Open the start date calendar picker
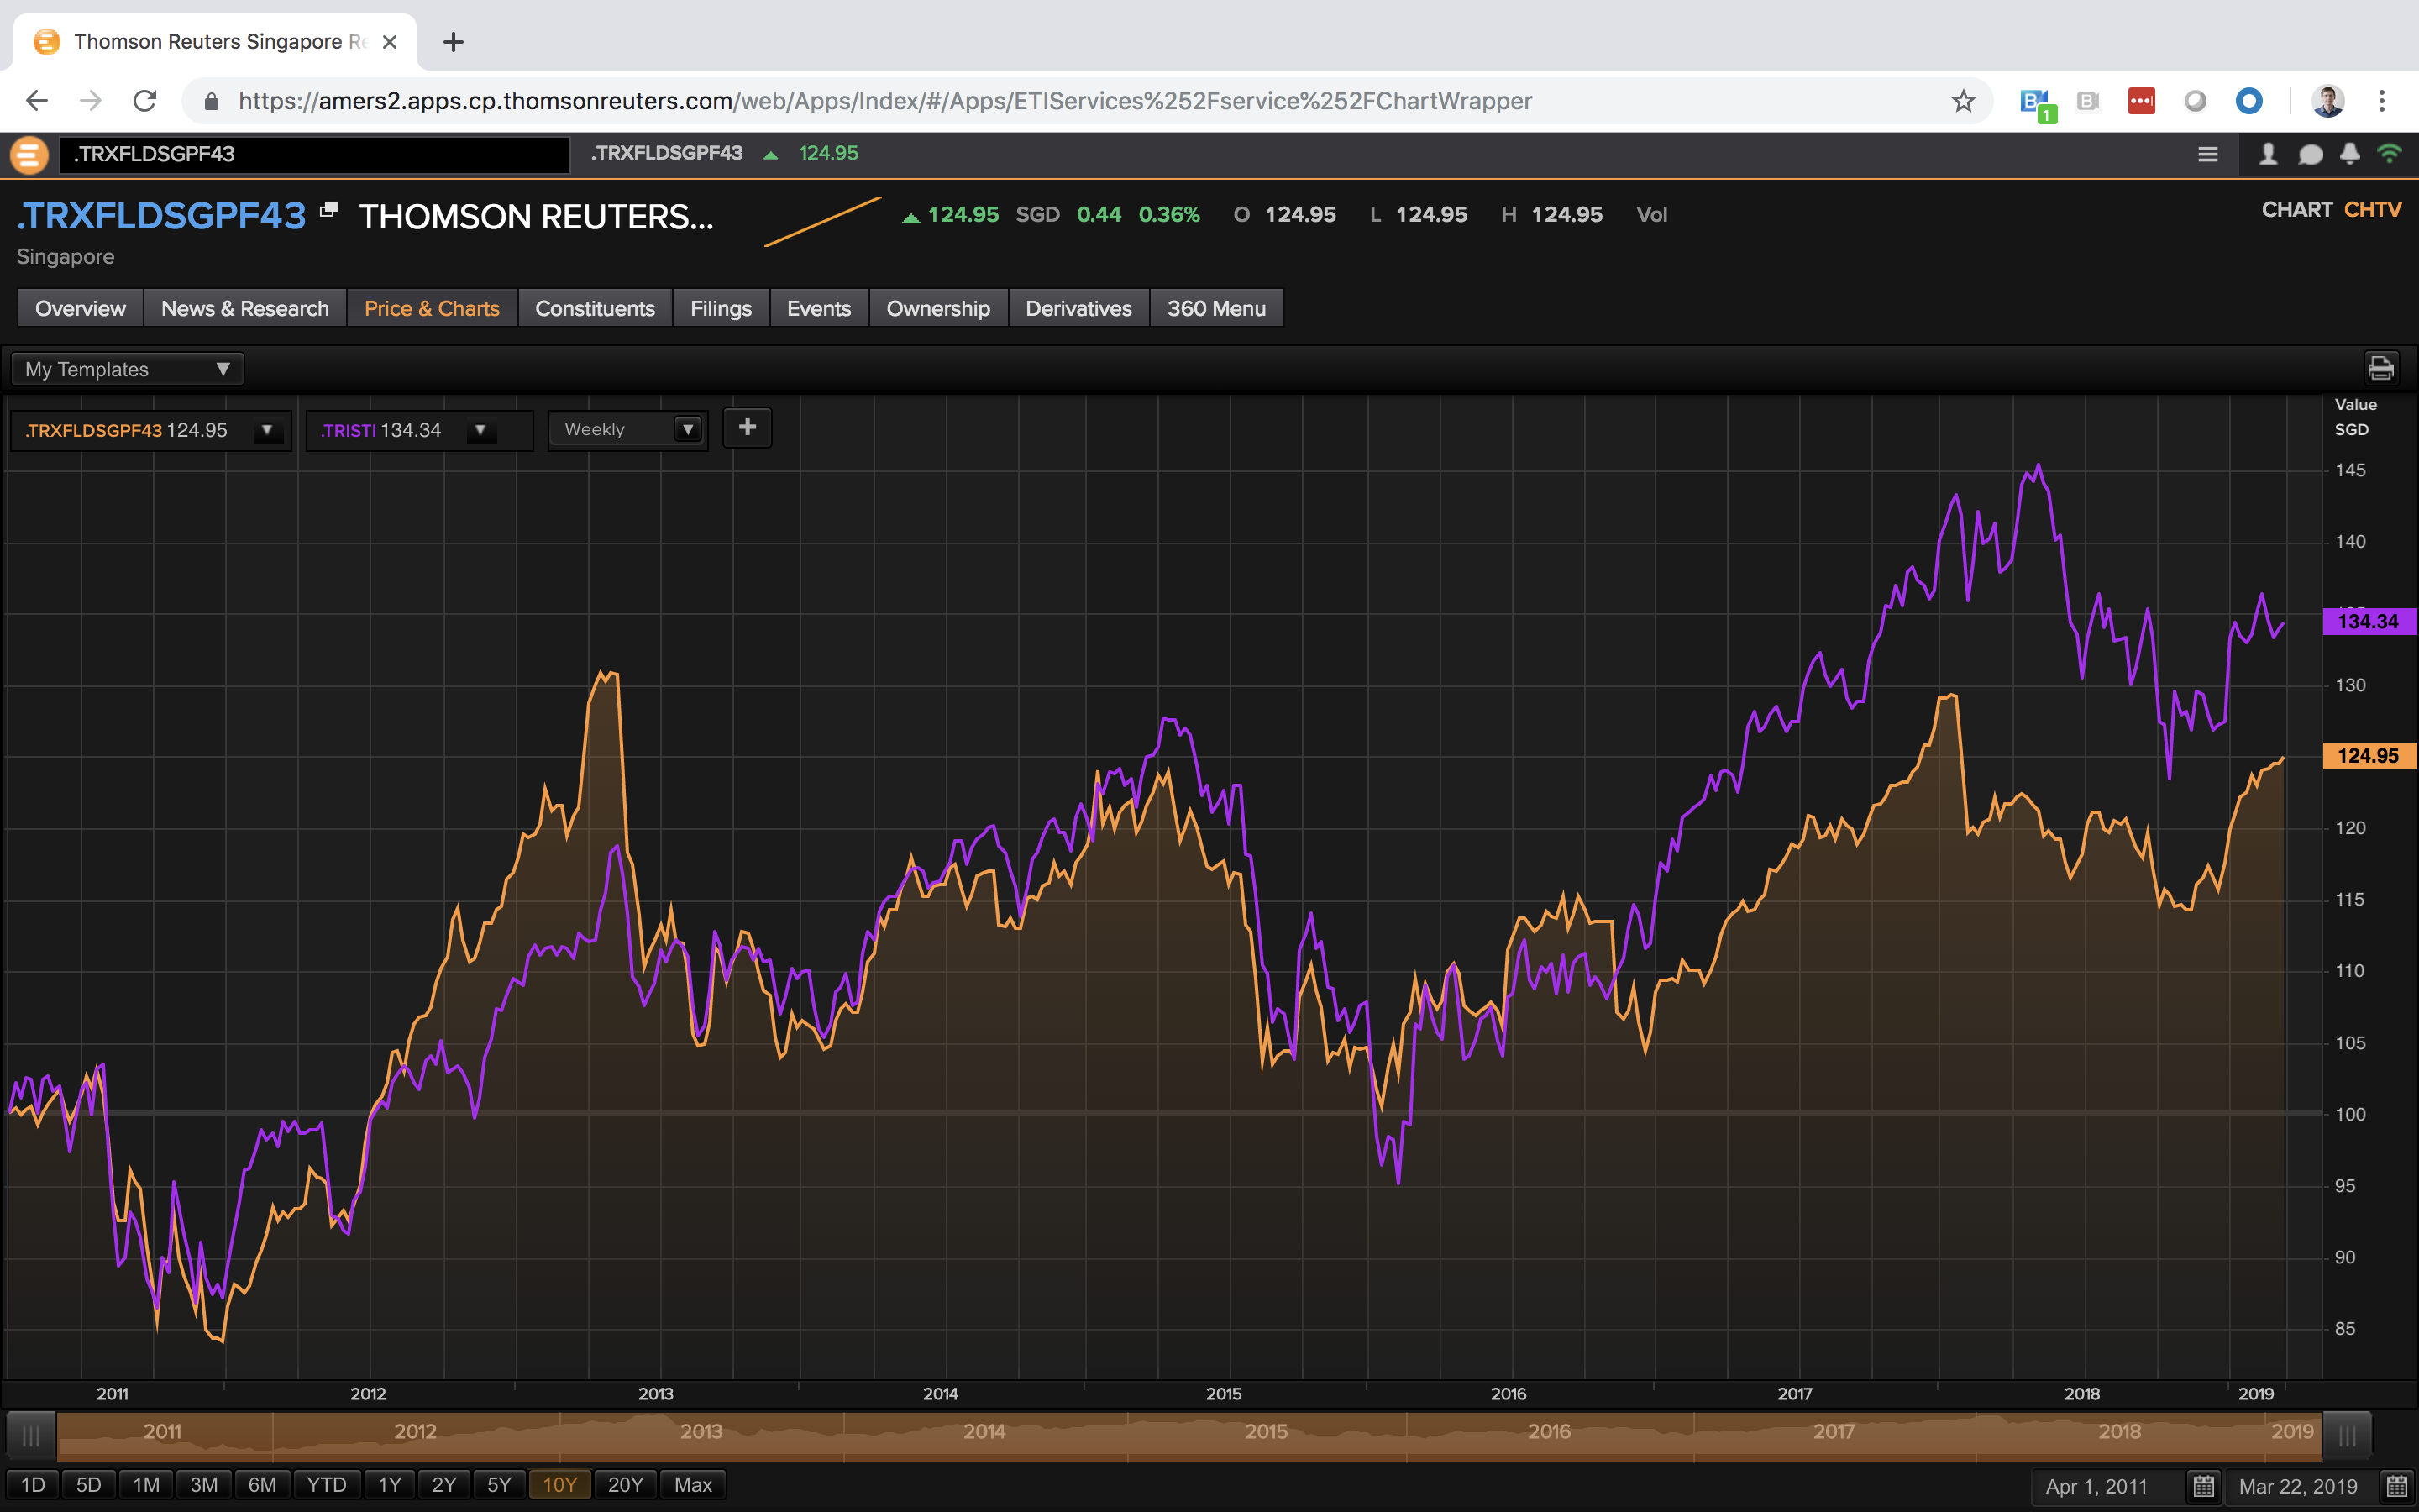 tap(2203, 1486)
